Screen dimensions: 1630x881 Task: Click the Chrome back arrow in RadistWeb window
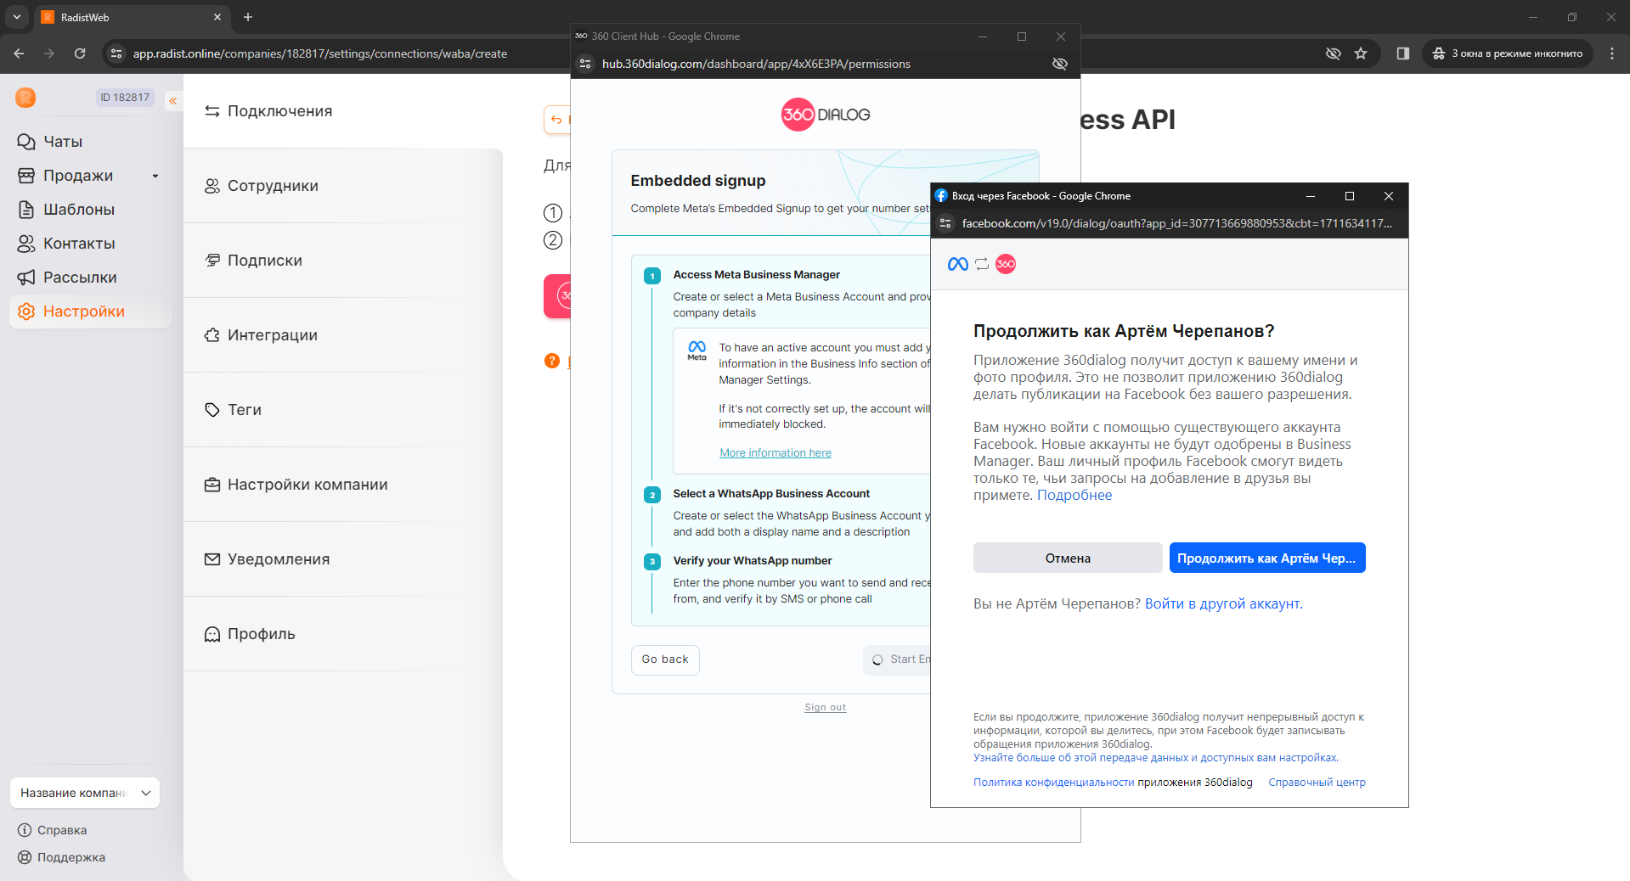pyautogui.click(x=19, y=53)
